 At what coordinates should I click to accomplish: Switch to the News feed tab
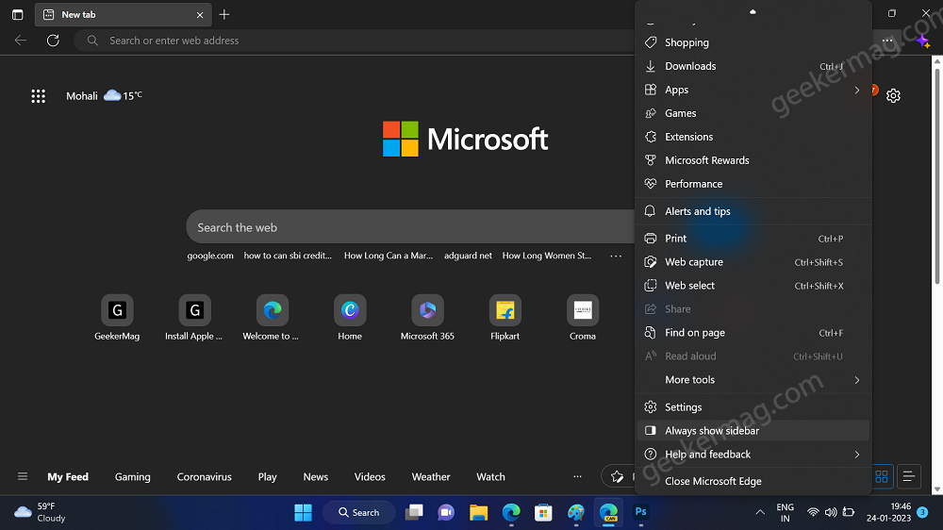(x=316, y=476)
